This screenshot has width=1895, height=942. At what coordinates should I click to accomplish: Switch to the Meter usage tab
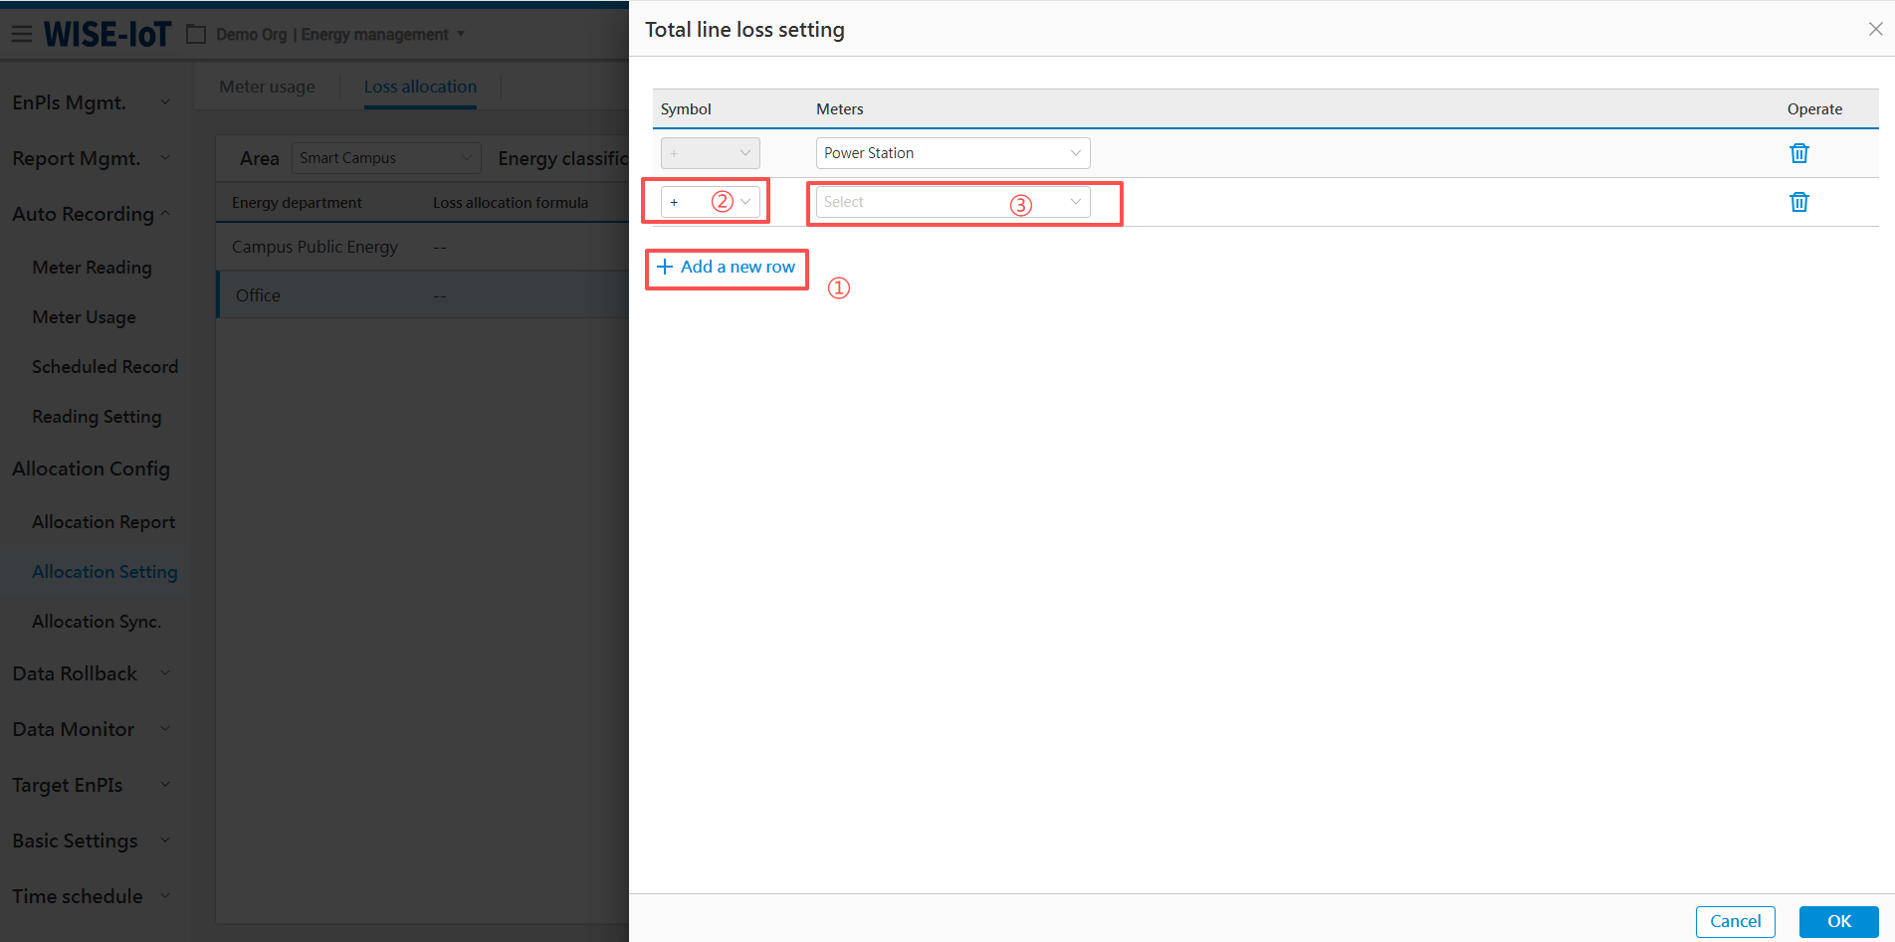pyautogui.click(x=267, y=87)
